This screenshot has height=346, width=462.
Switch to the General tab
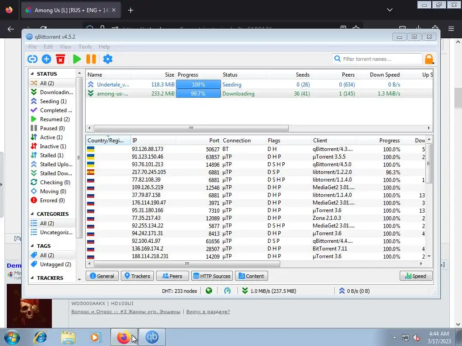click(102, 276)
